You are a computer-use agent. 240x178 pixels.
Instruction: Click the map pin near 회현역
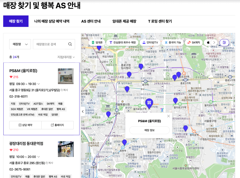pyautogui.click(x=125, y=142)
